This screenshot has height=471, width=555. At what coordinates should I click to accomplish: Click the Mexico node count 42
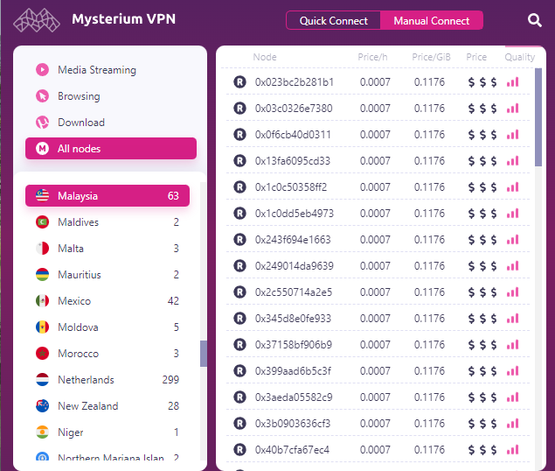coord(173,301)
